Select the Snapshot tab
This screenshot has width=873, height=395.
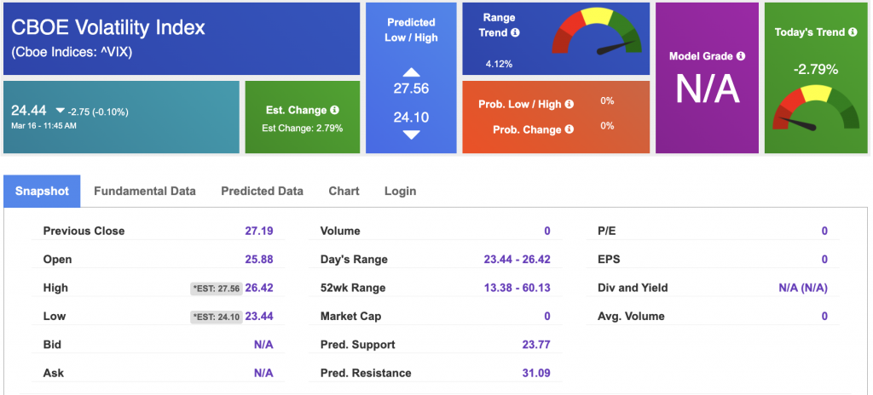point(42,191)
